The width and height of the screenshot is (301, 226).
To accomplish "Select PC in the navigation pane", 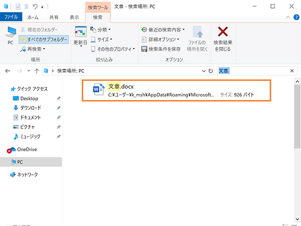I will pos(31,162).
